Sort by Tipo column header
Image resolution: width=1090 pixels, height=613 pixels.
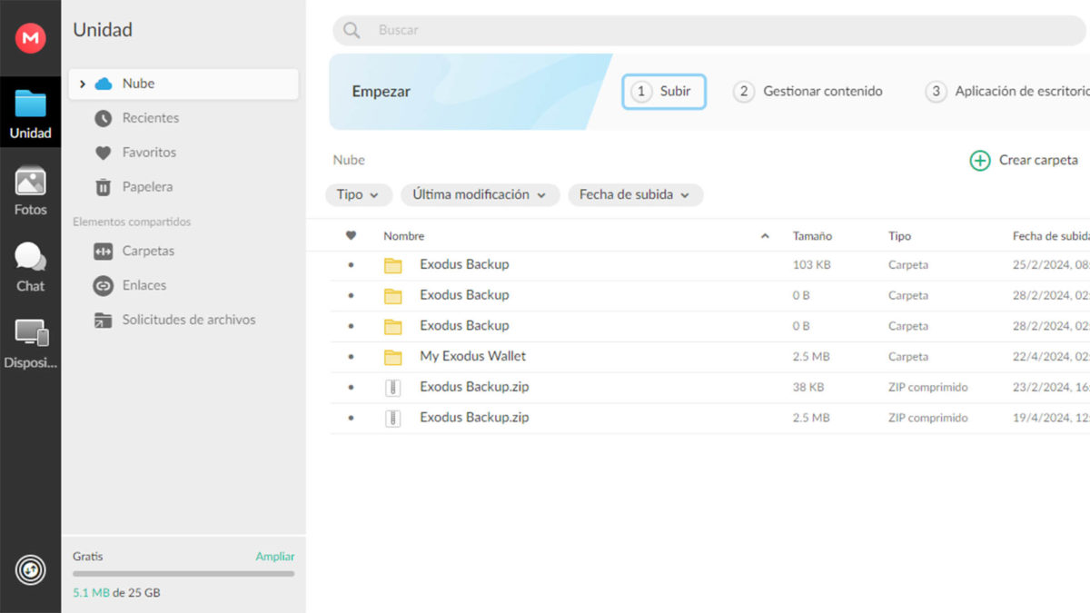click(x=899, y=236)
